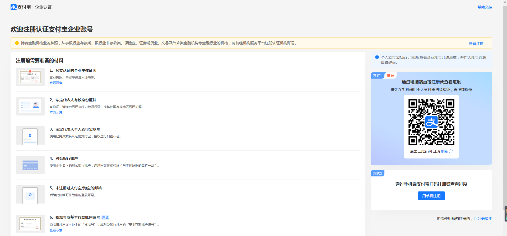The width and height of the screenshot is (507, 236).
Task: View 查看示意 for enterprise license documents
Action: [56, 83]
